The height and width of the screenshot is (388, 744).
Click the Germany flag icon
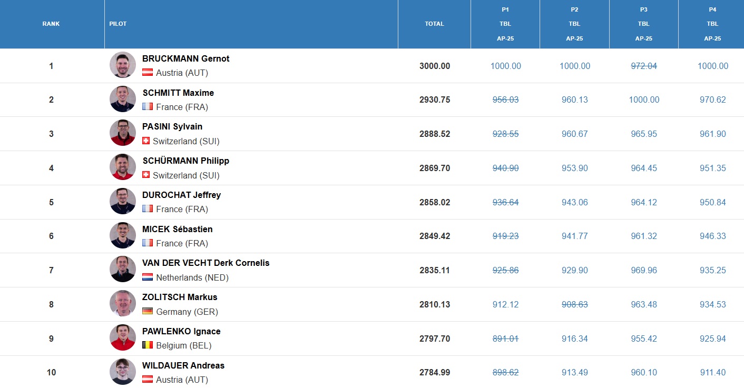click(148, 312)
